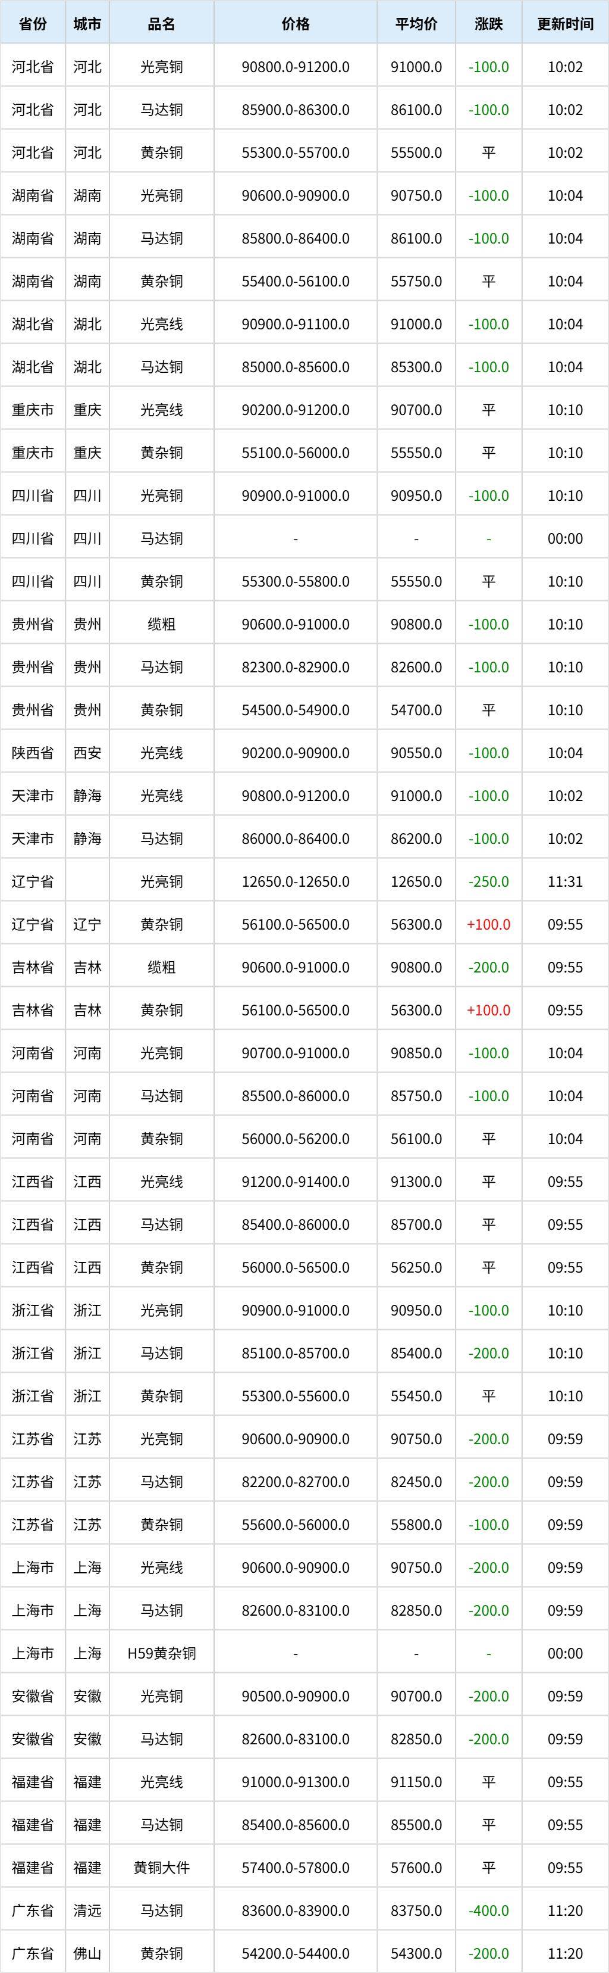
Task: Select the 佛山 city cell
Action: coord(87,1954)
